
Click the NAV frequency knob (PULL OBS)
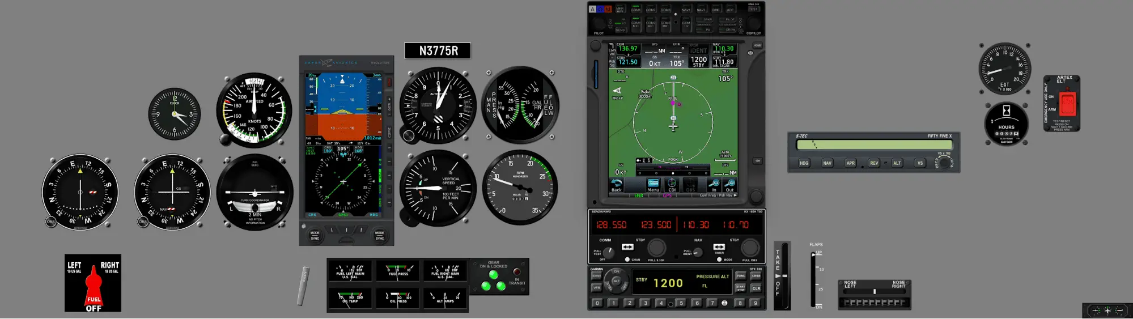[x=749, y=248]
